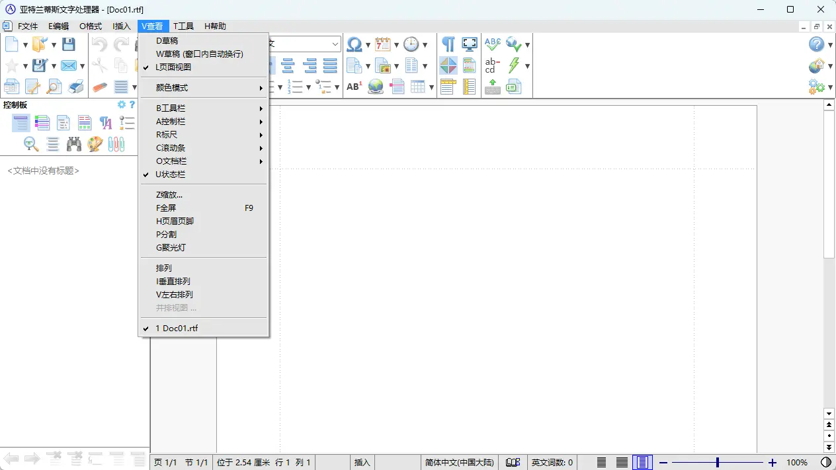
Task: Click the ab-cd hyphenation icon
Action: pos(491,65)
